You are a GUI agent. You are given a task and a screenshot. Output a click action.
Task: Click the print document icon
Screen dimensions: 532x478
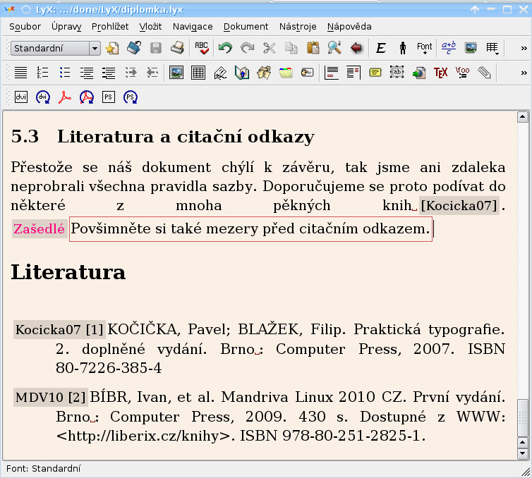click(x=177, y=48)
